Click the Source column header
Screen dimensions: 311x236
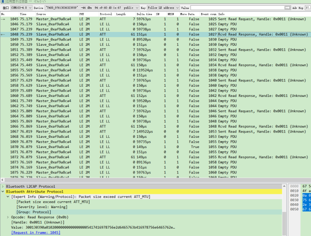pos(41,14)
